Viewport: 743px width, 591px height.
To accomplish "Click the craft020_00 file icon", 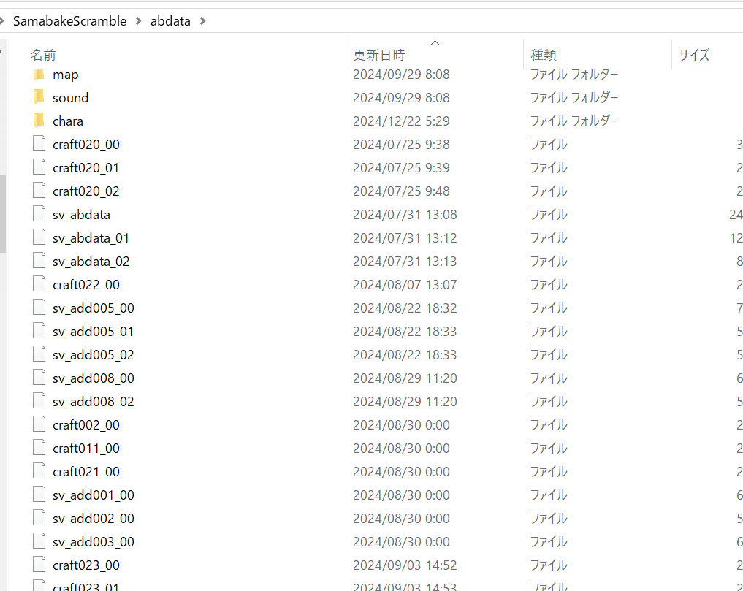I will click(39, 144).
